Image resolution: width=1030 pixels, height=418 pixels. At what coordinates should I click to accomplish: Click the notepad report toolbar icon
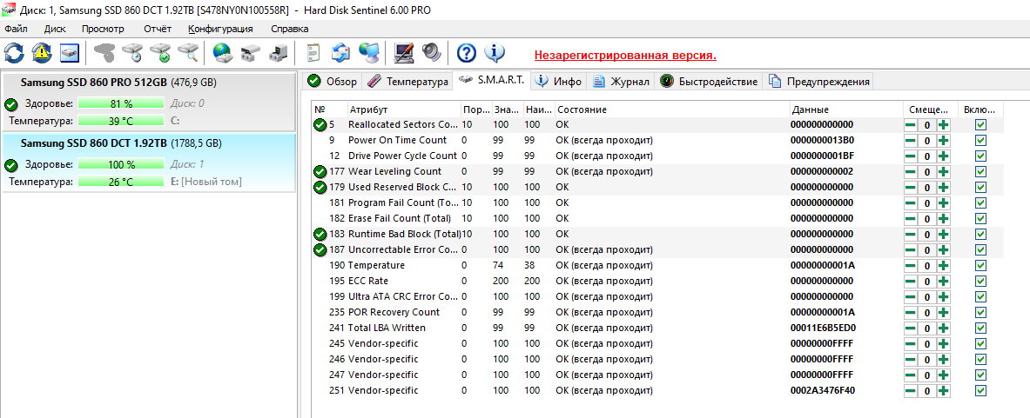(x=313, y=52)
